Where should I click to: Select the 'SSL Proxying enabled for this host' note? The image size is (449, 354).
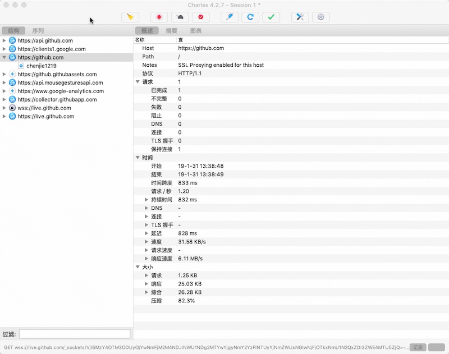(221, 65)
